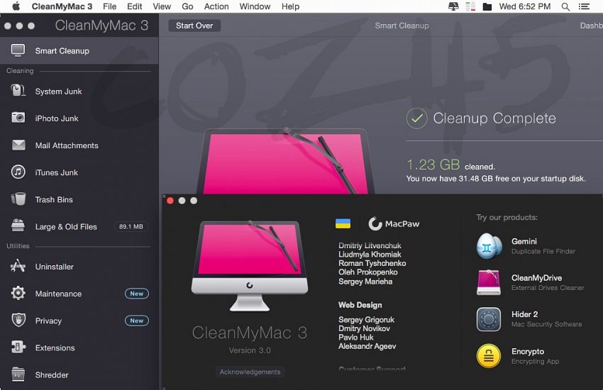The height and width of the screenshot is (390, 603).
Task: Select the iTunes Junk music icon
Action: coord(18,172)
